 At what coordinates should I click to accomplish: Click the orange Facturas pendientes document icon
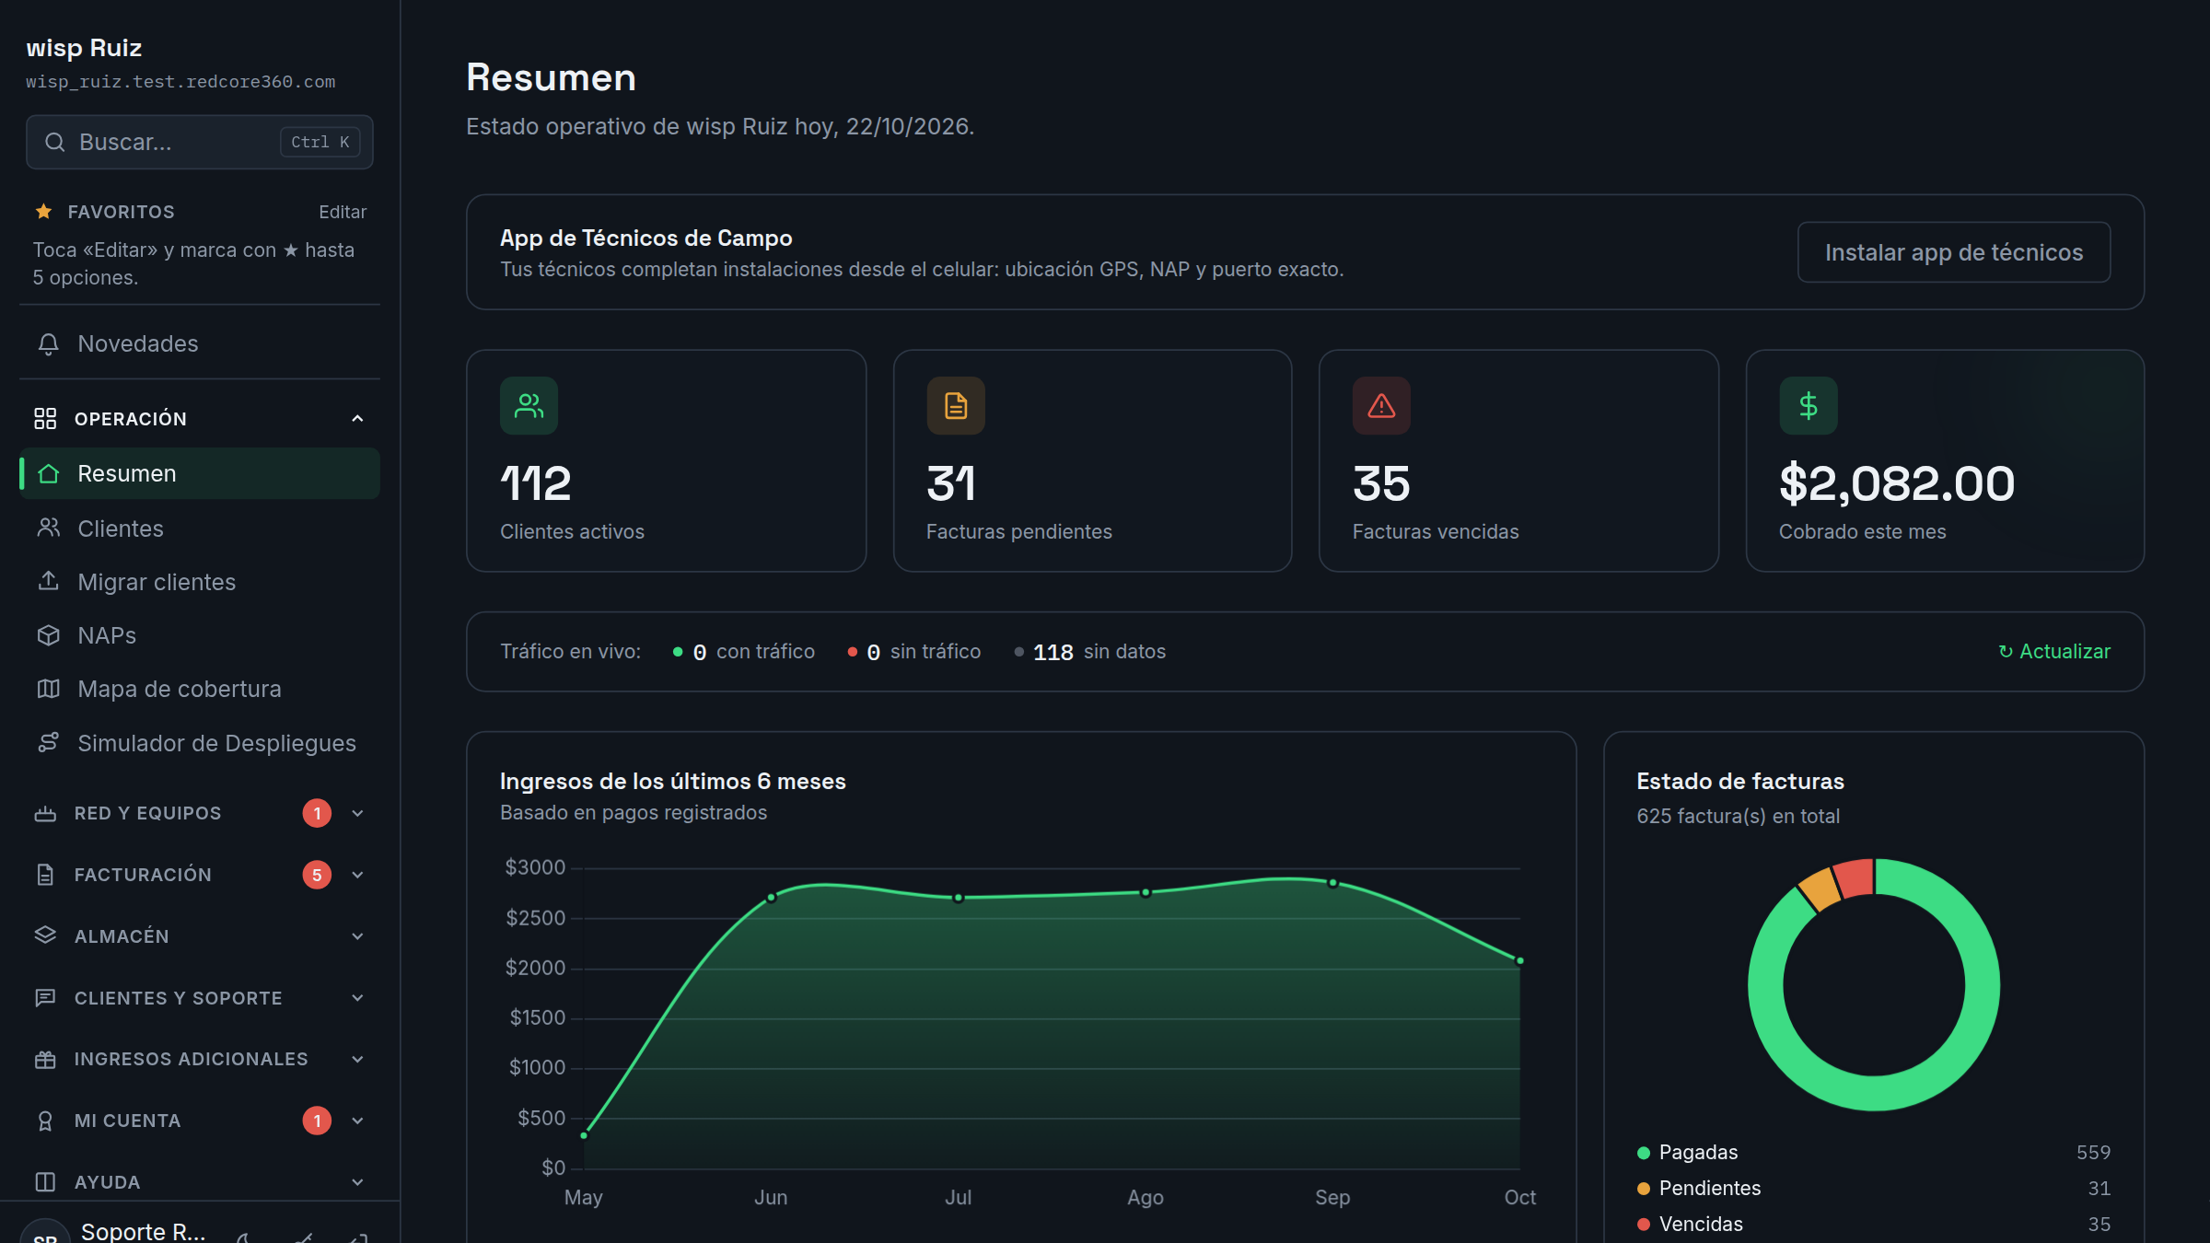click(956, 405)
